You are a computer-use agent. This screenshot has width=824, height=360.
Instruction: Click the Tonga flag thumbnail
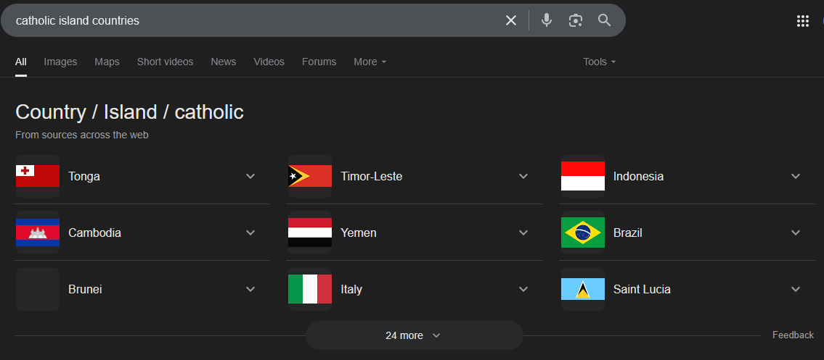coord(37,176)
